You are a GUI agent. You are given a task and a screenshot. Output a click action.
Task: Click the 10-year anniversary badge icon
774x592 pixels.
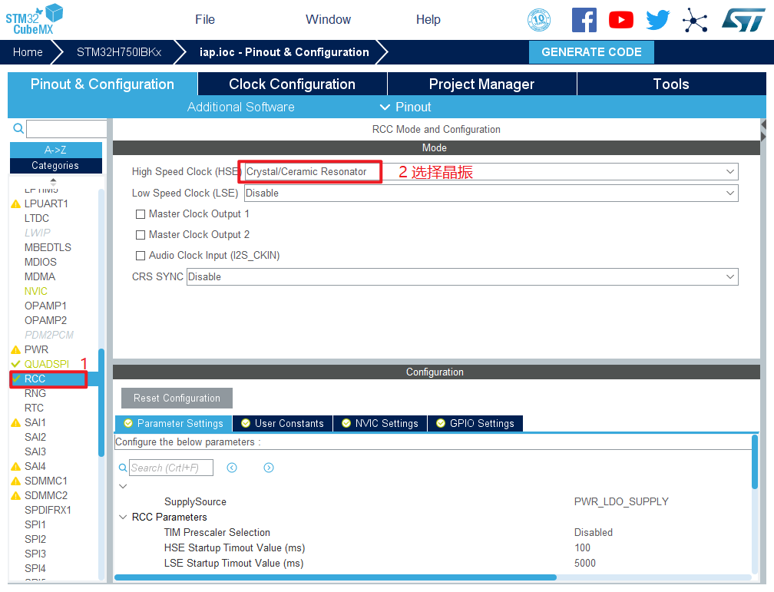tap(539, 20)
